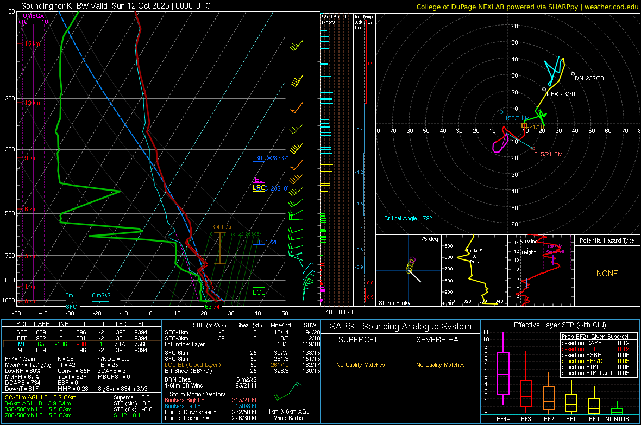The width and height of the screenshot is (641, 425).
Task: Click the Bunkers Right = 315/21 kt line
Action: pos(211,400)
